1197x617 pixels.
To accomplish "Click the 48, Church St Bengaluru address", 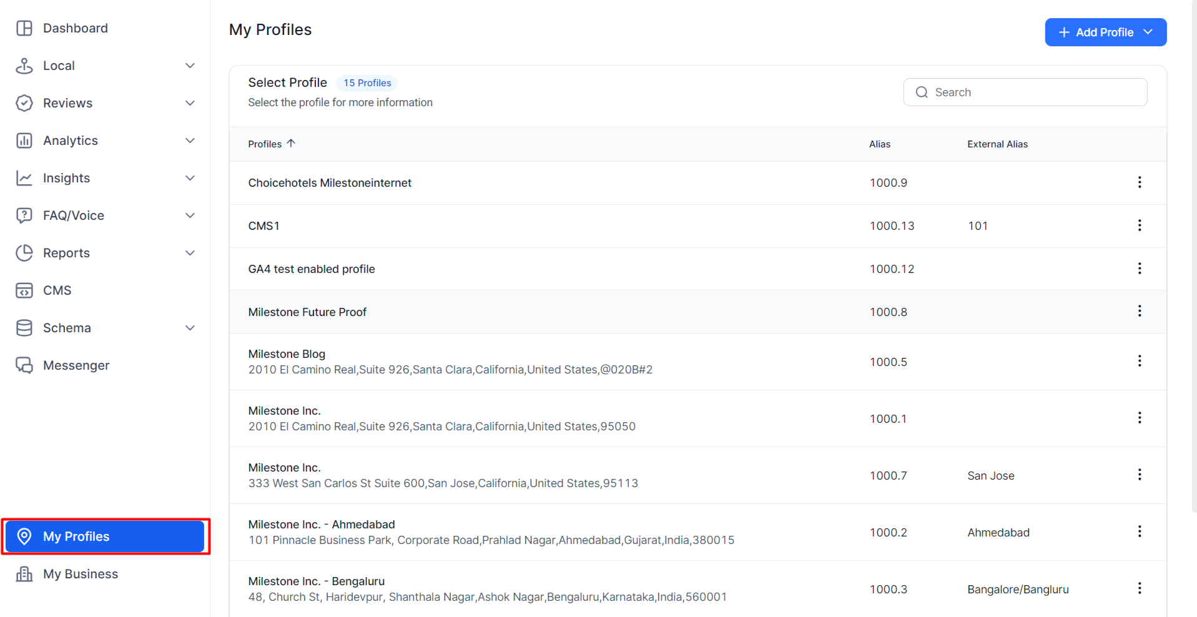I will click(488, 597).
